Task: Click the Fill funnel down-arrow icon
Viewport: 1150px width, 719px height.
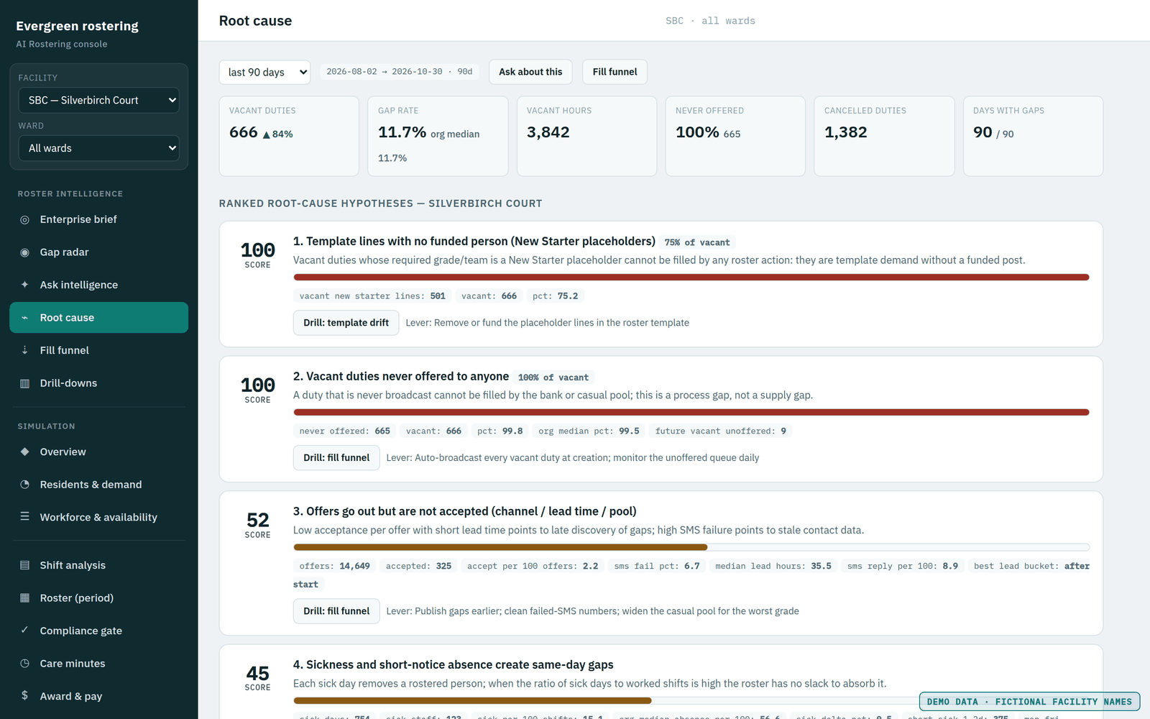Action: (24, 350)
